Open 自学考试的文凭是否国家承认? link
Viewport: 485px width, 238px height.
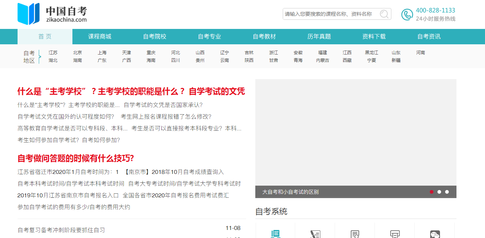(x=163, y=105)
